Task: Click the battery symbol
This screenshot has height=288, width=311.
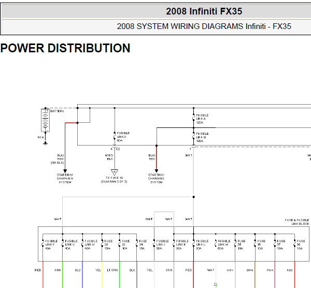Action: 45,120
